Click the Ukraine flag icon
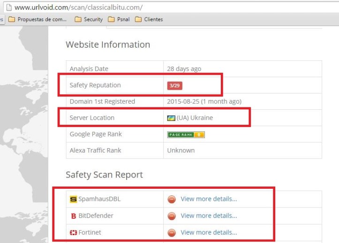 [x=171, y=118]
